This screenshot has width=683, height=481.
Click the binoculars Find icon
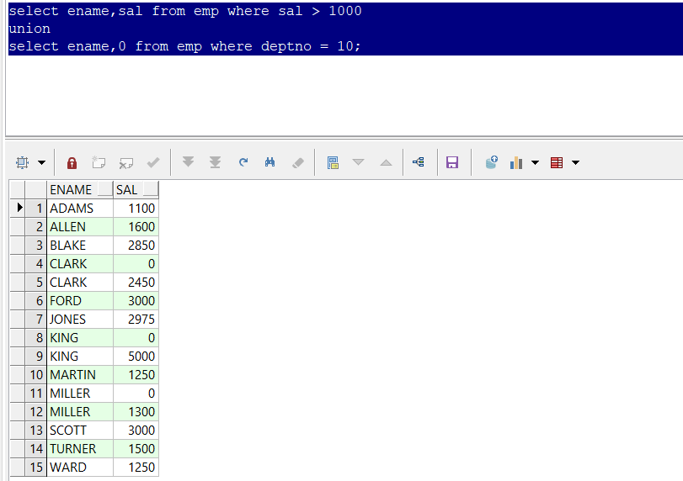[x=270, y=162]
